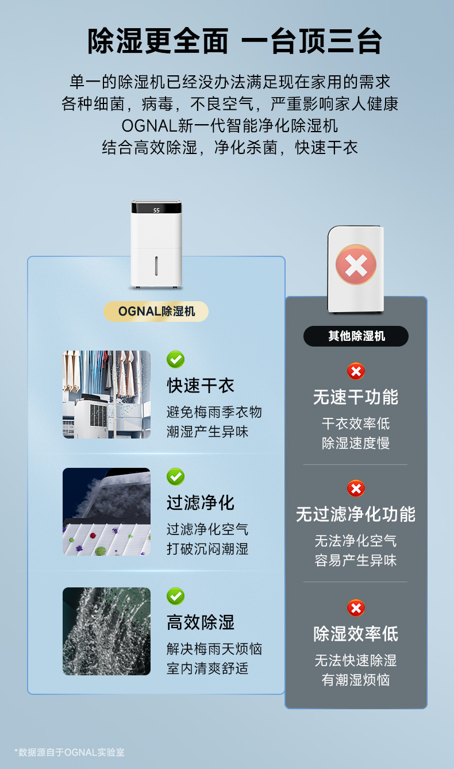The width and height of the screenshot is (454, 769).
Task: Click the red X above 无速干功能
Action: pyautogui.click(x=356, y=371)
